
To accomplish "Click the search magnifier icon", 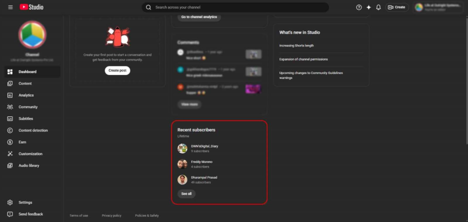I will click(148, 7).
